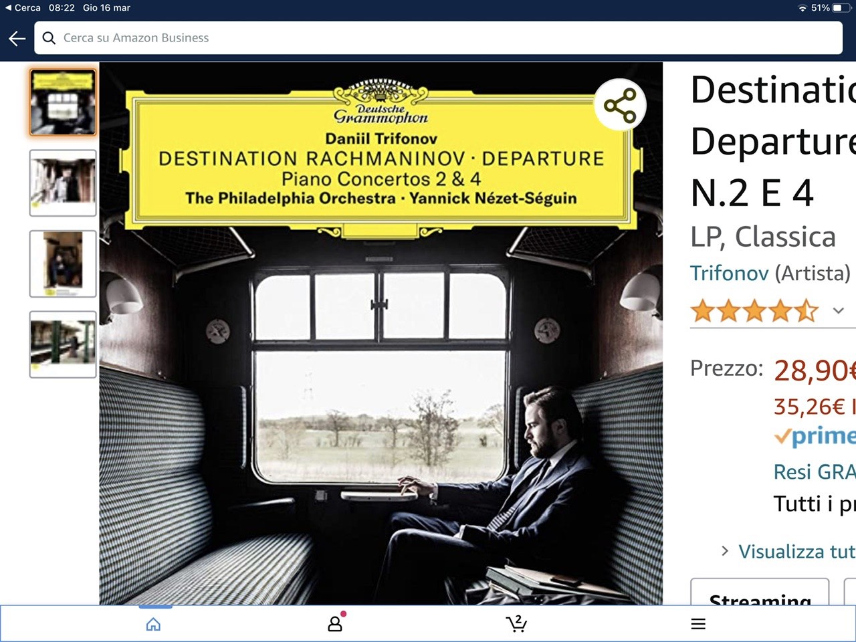Select the second product thumbnail
This screenshot has width=856, height=642.
point(63,183)
